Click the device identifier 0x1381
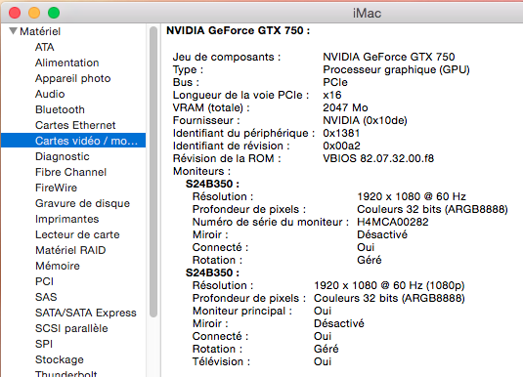523x377 pixels. [x=341, y=133]
